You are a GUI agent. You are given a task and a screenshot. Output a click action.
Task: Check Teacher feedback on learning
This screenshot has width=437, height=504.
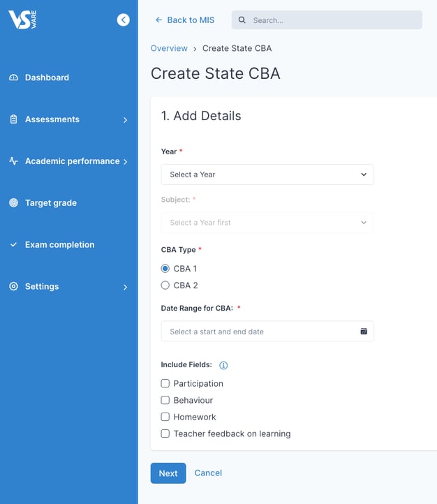click(x=165, y=433)
